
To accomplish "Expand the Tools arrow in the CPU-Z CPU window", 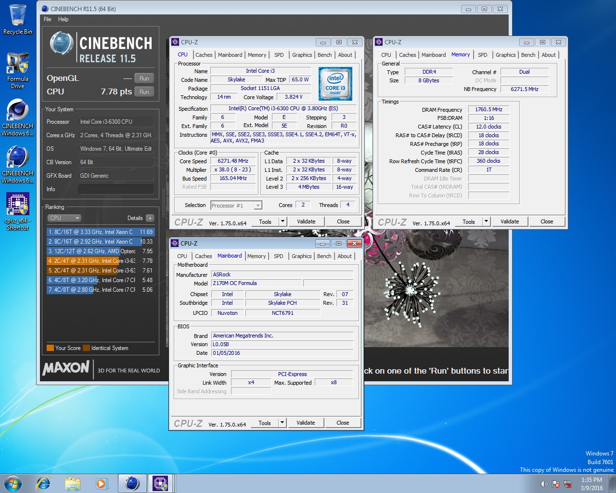I will [x=283, y=221].
